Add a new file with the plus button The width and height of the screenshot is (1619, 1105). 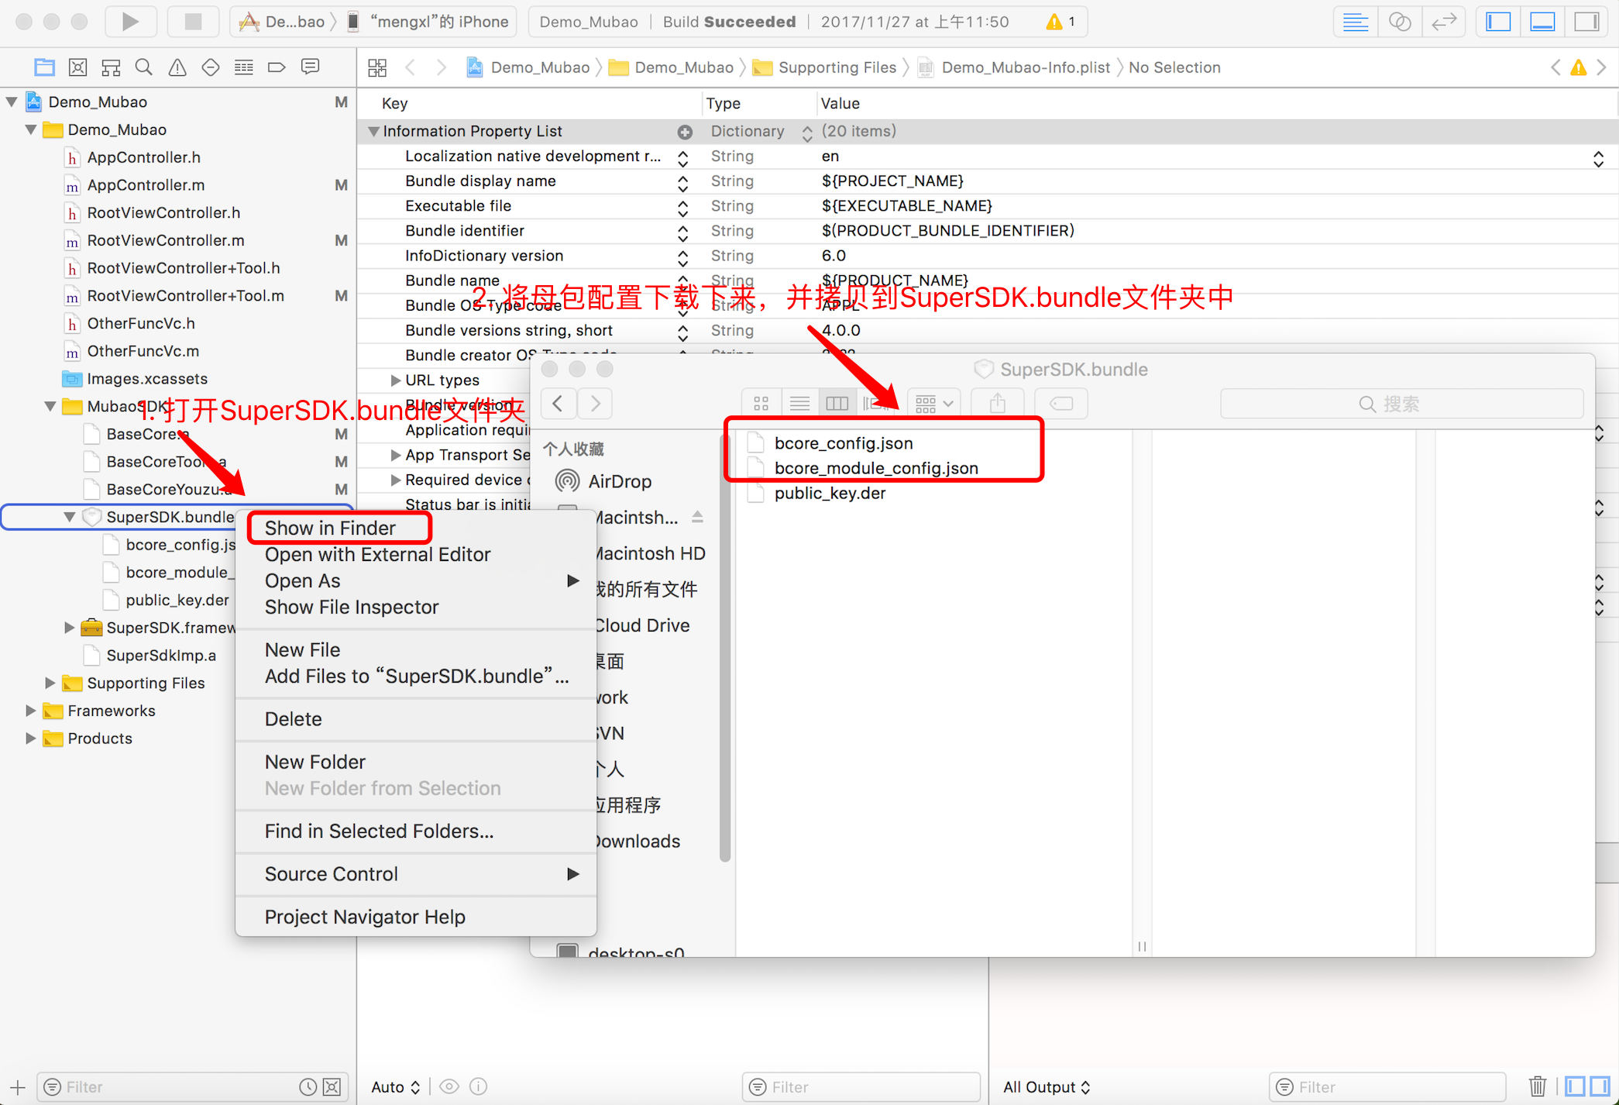18,1087
